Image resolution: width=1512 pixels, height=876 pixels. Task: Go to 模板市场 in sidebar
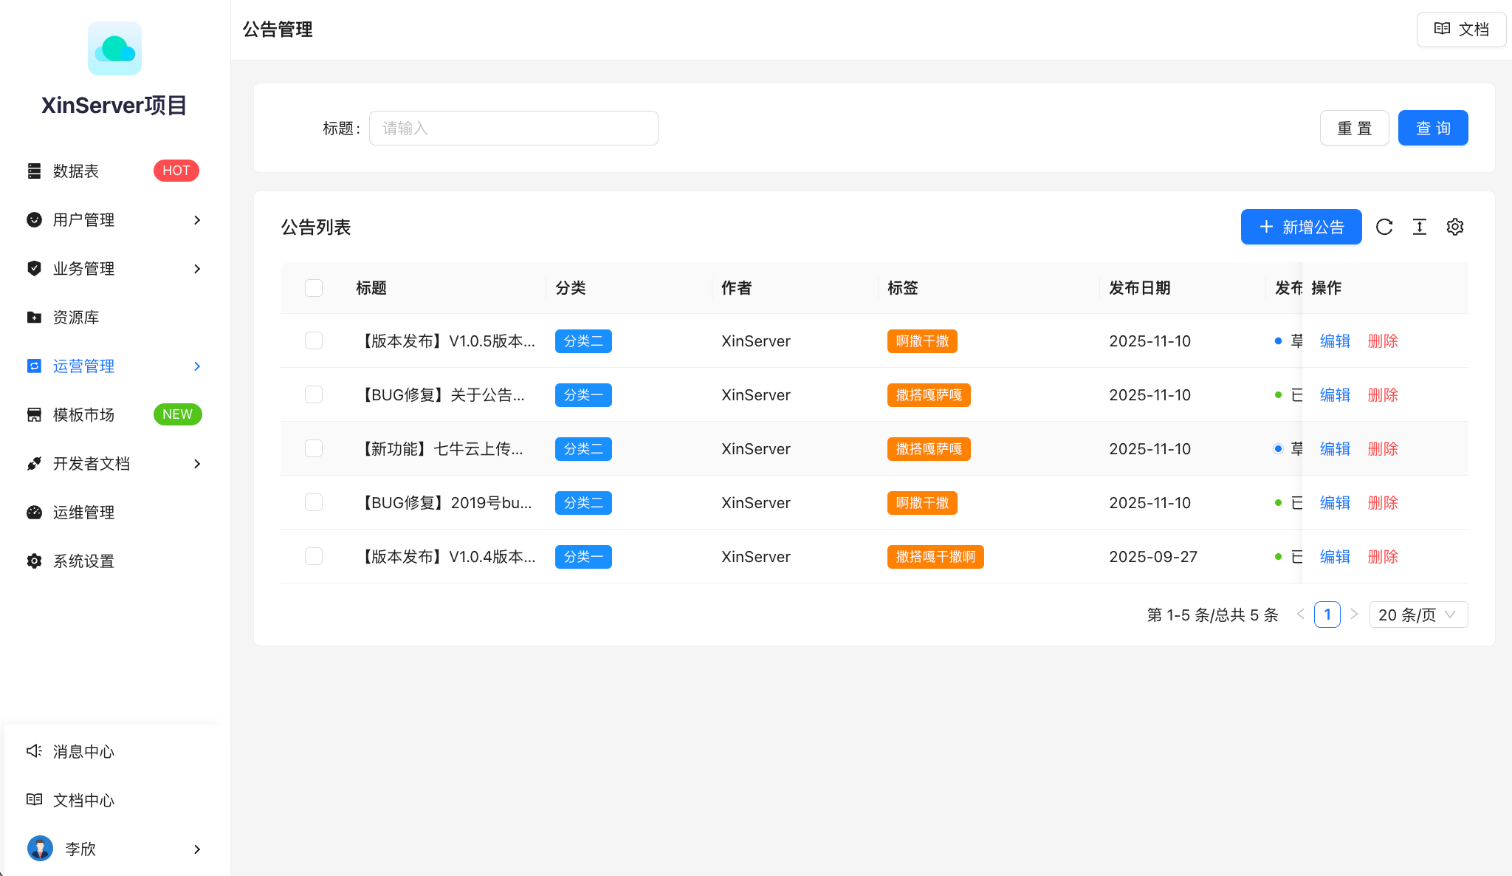tap(83, 415)
